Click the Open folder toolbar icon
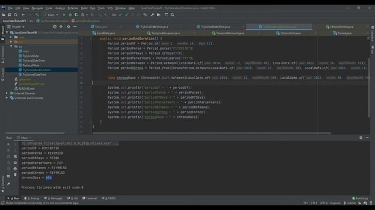Image resolution: width=375 pixels, height=210 pixels. point(4,15)
